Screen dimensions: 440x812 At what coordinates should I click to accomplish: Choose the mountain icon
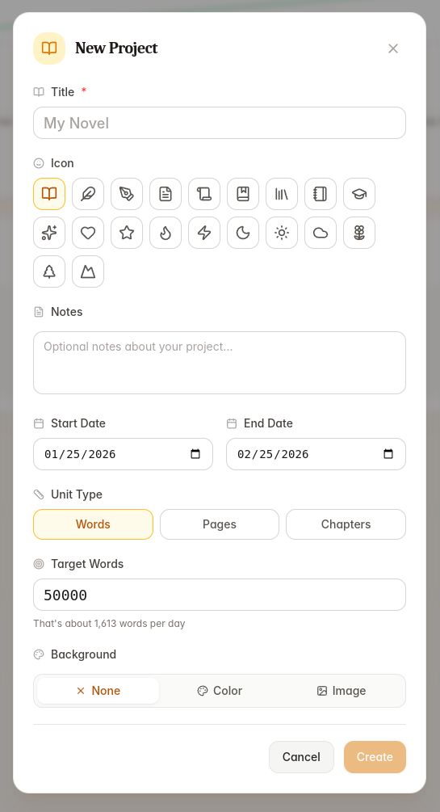(88, 271)
